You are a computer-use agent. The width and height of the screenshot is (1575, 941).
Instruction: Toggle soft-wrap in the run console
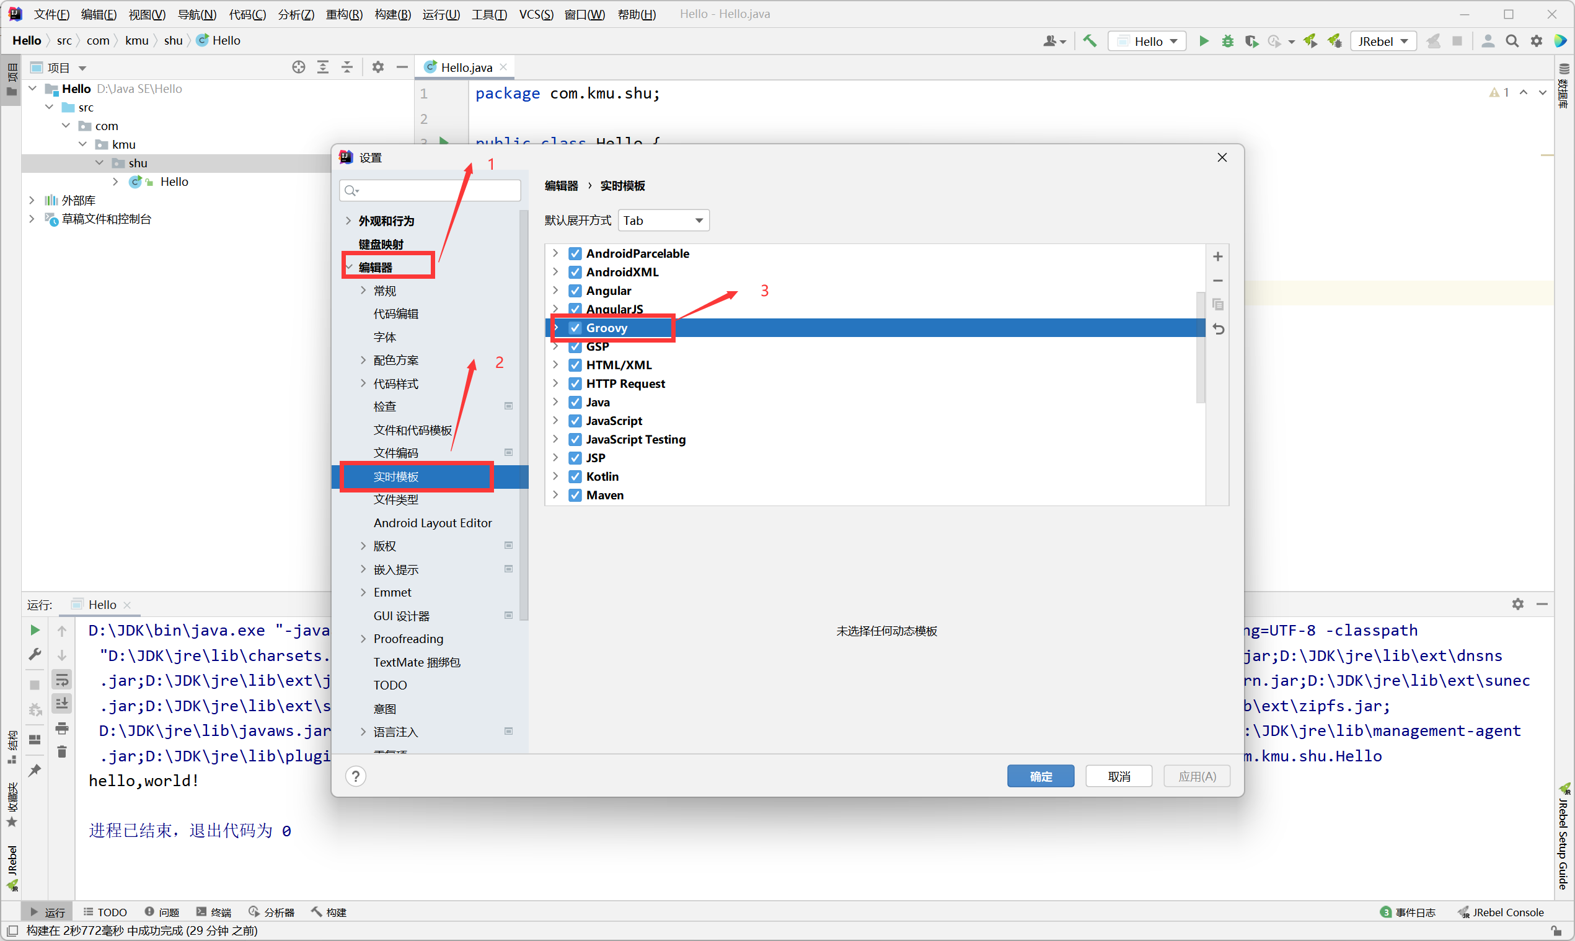pos(61,679)
